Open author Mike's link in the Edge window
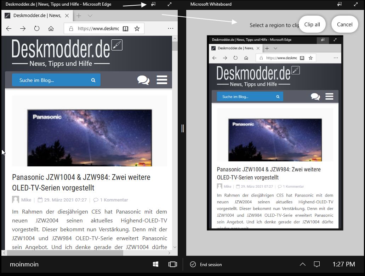 coord(26,200)
